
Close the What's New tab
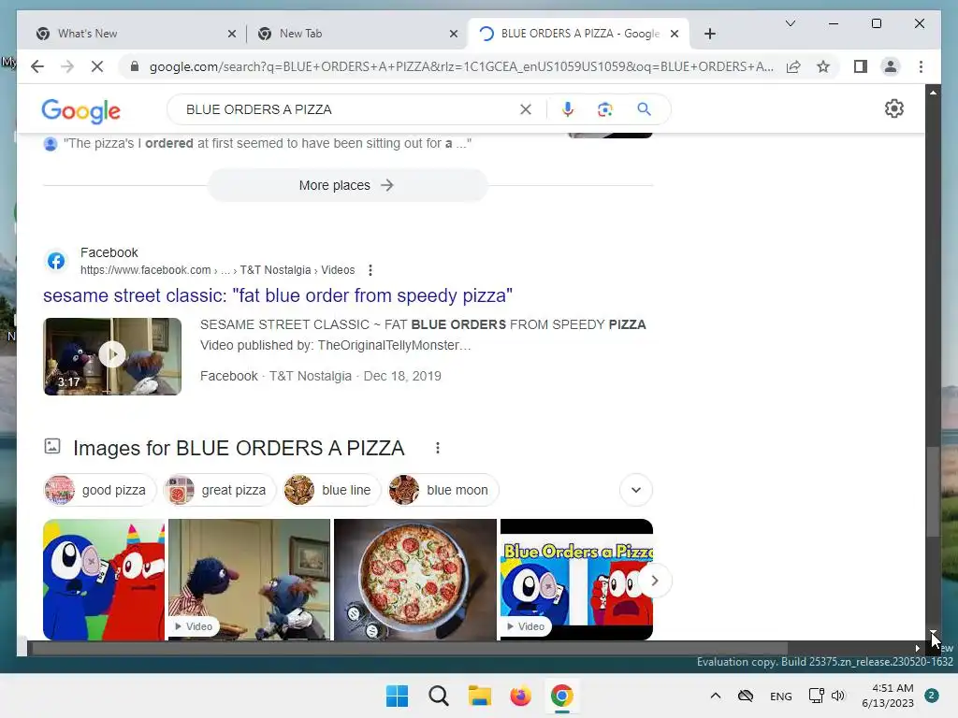pos(232,34)
